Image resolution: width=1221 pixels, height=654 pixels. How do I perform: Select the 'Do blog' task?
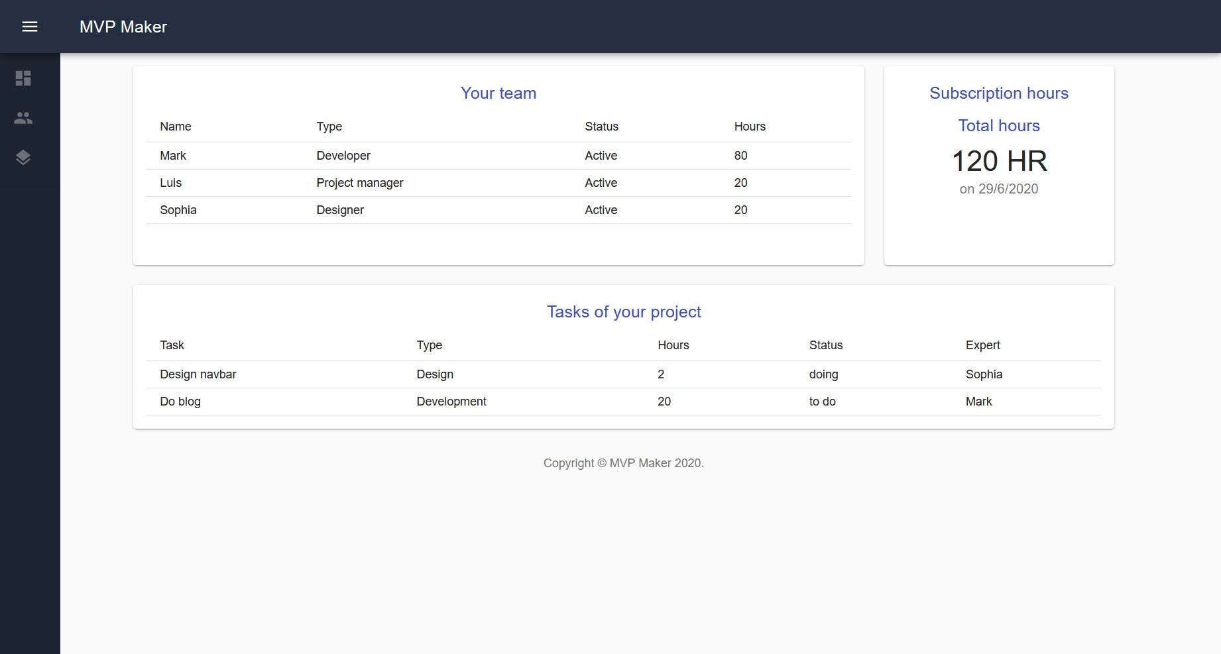coord(180,402)
